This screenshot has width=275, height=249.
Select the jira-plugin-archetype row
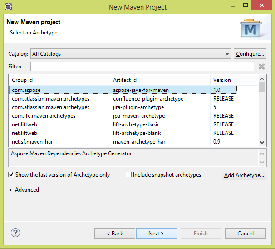[123, 107]
